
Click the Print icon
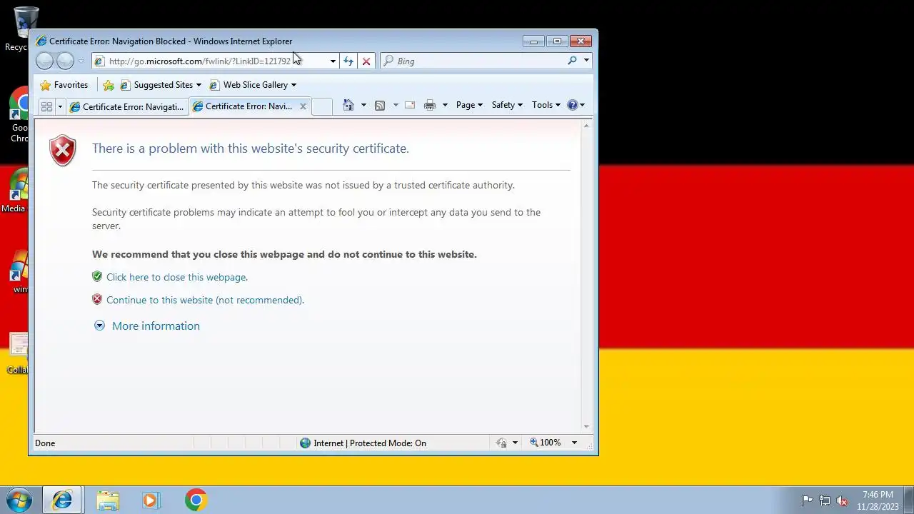click(430, 105)
